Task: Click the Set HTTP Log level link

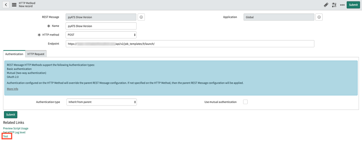Action: (14, 132)
